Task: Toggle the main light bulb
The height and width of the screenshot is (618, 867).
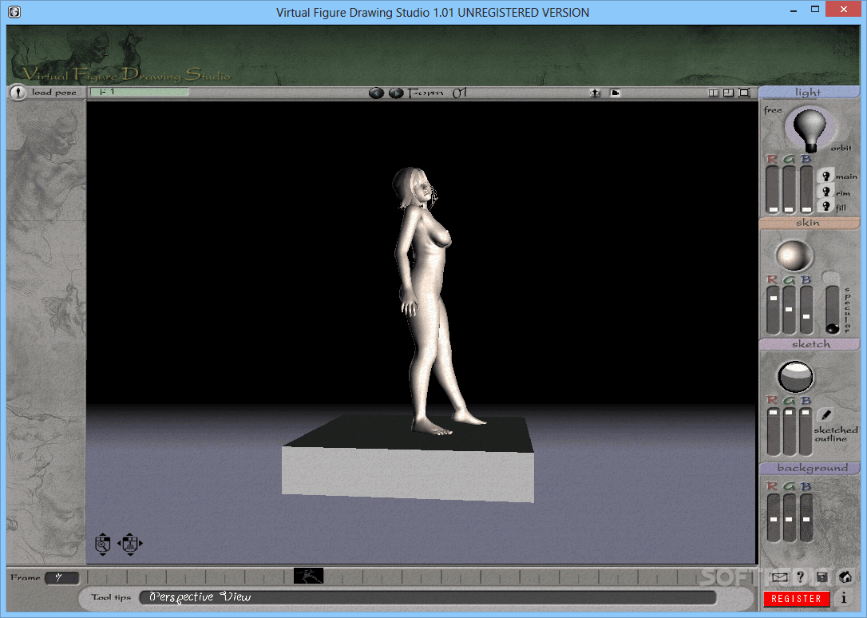Action: coord(826,176)
